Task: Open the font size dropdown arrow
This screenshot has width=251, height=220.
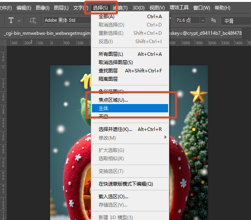Action: coord(203,21)
